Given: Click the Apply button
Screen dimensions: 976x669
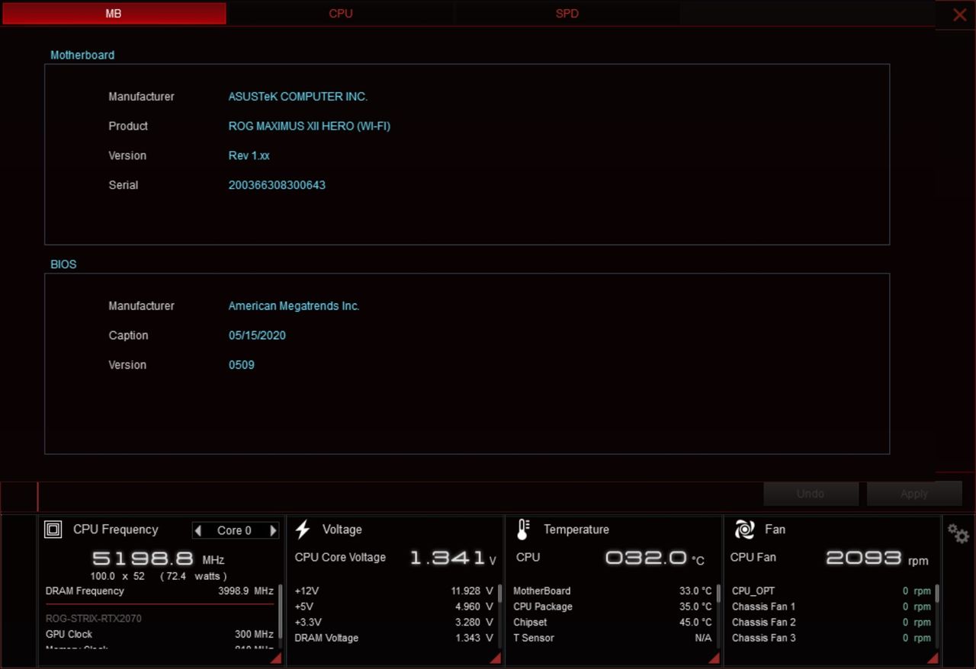Looking at the screenshot, I should point(914,494).
